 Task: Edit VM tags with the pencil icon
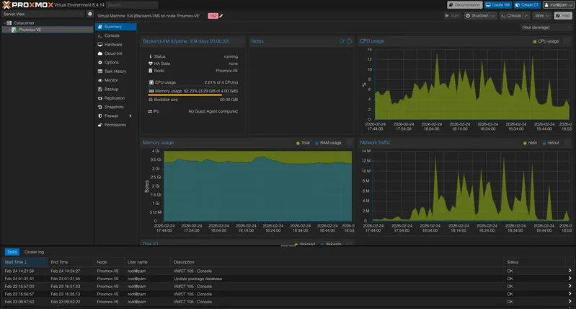tap(221, 16)
